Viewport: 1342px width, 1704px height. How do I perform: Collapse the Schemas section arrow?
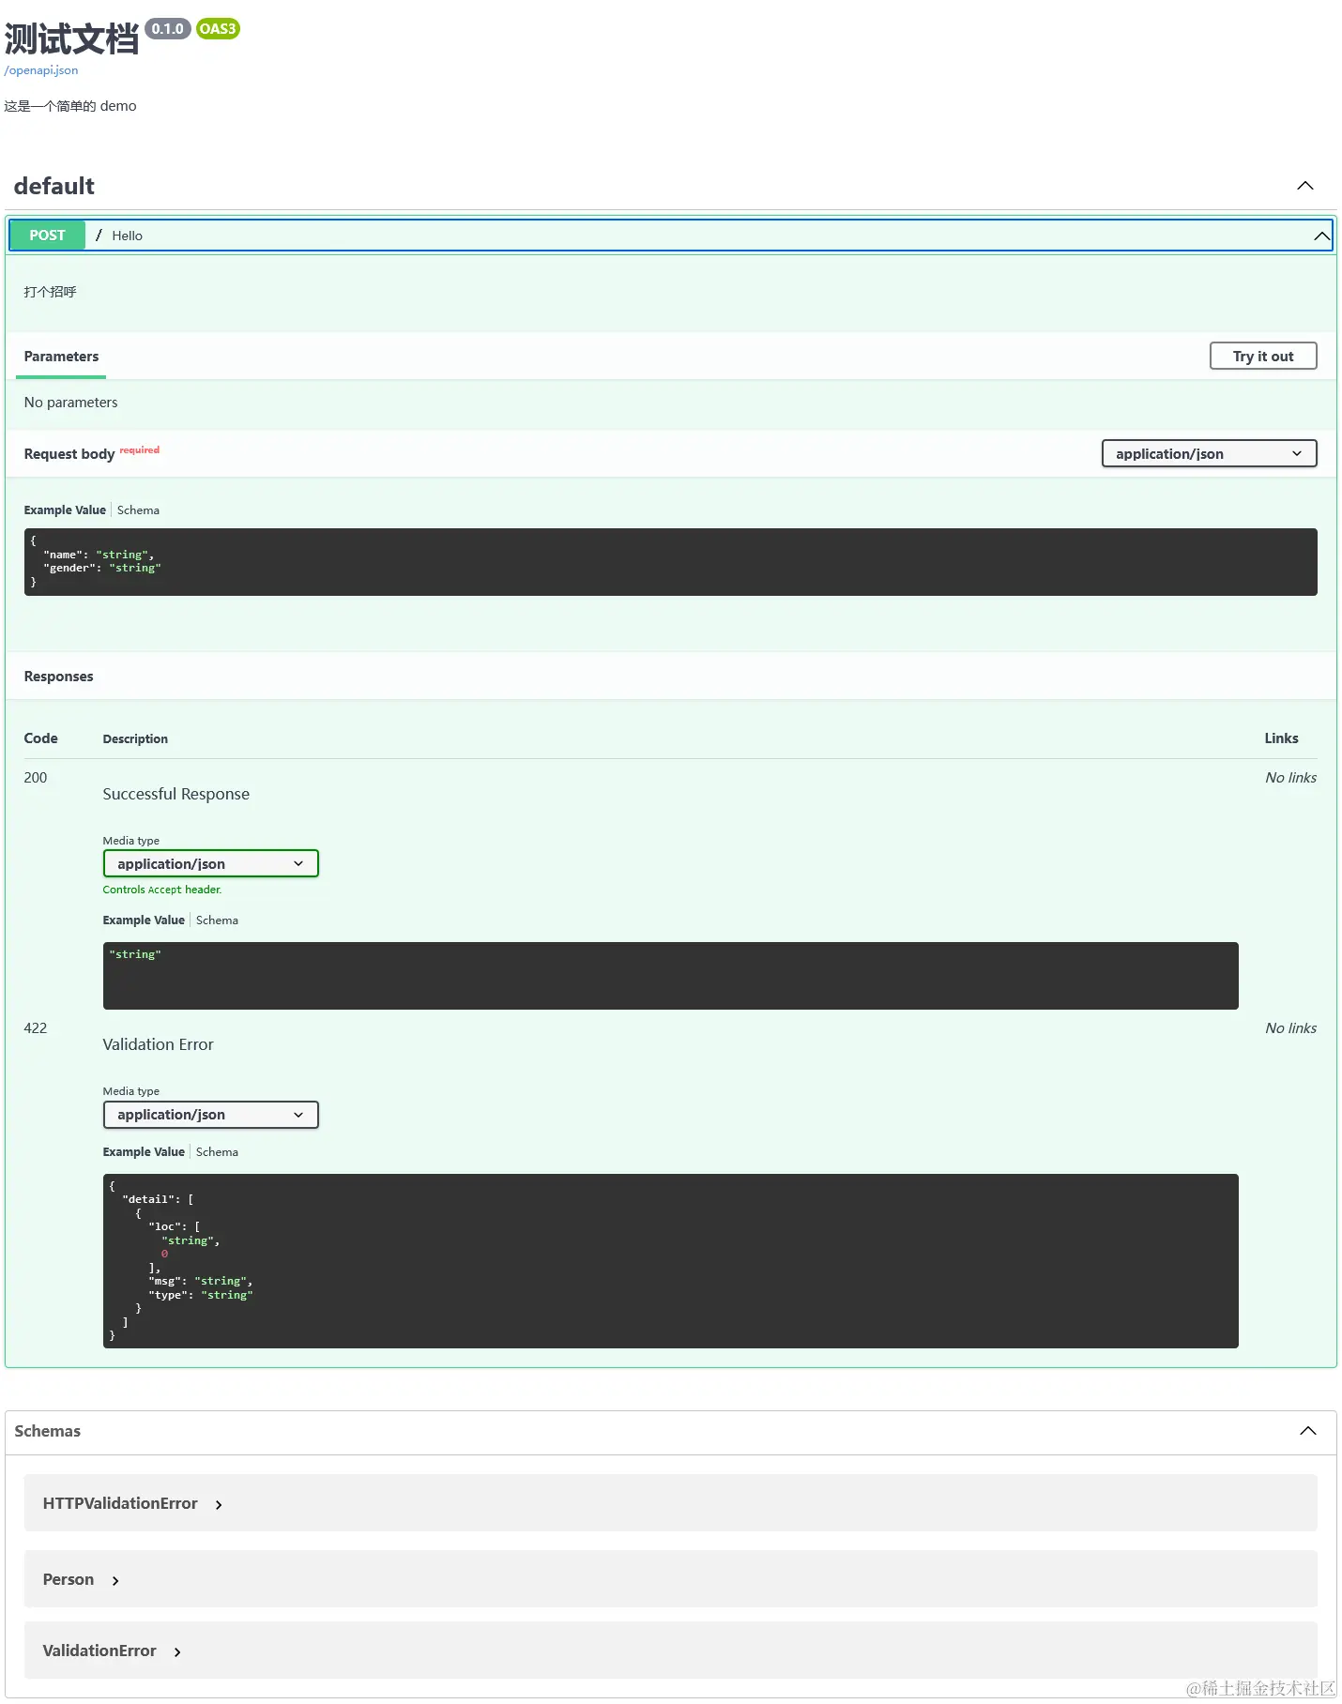pos(1307,1431)
